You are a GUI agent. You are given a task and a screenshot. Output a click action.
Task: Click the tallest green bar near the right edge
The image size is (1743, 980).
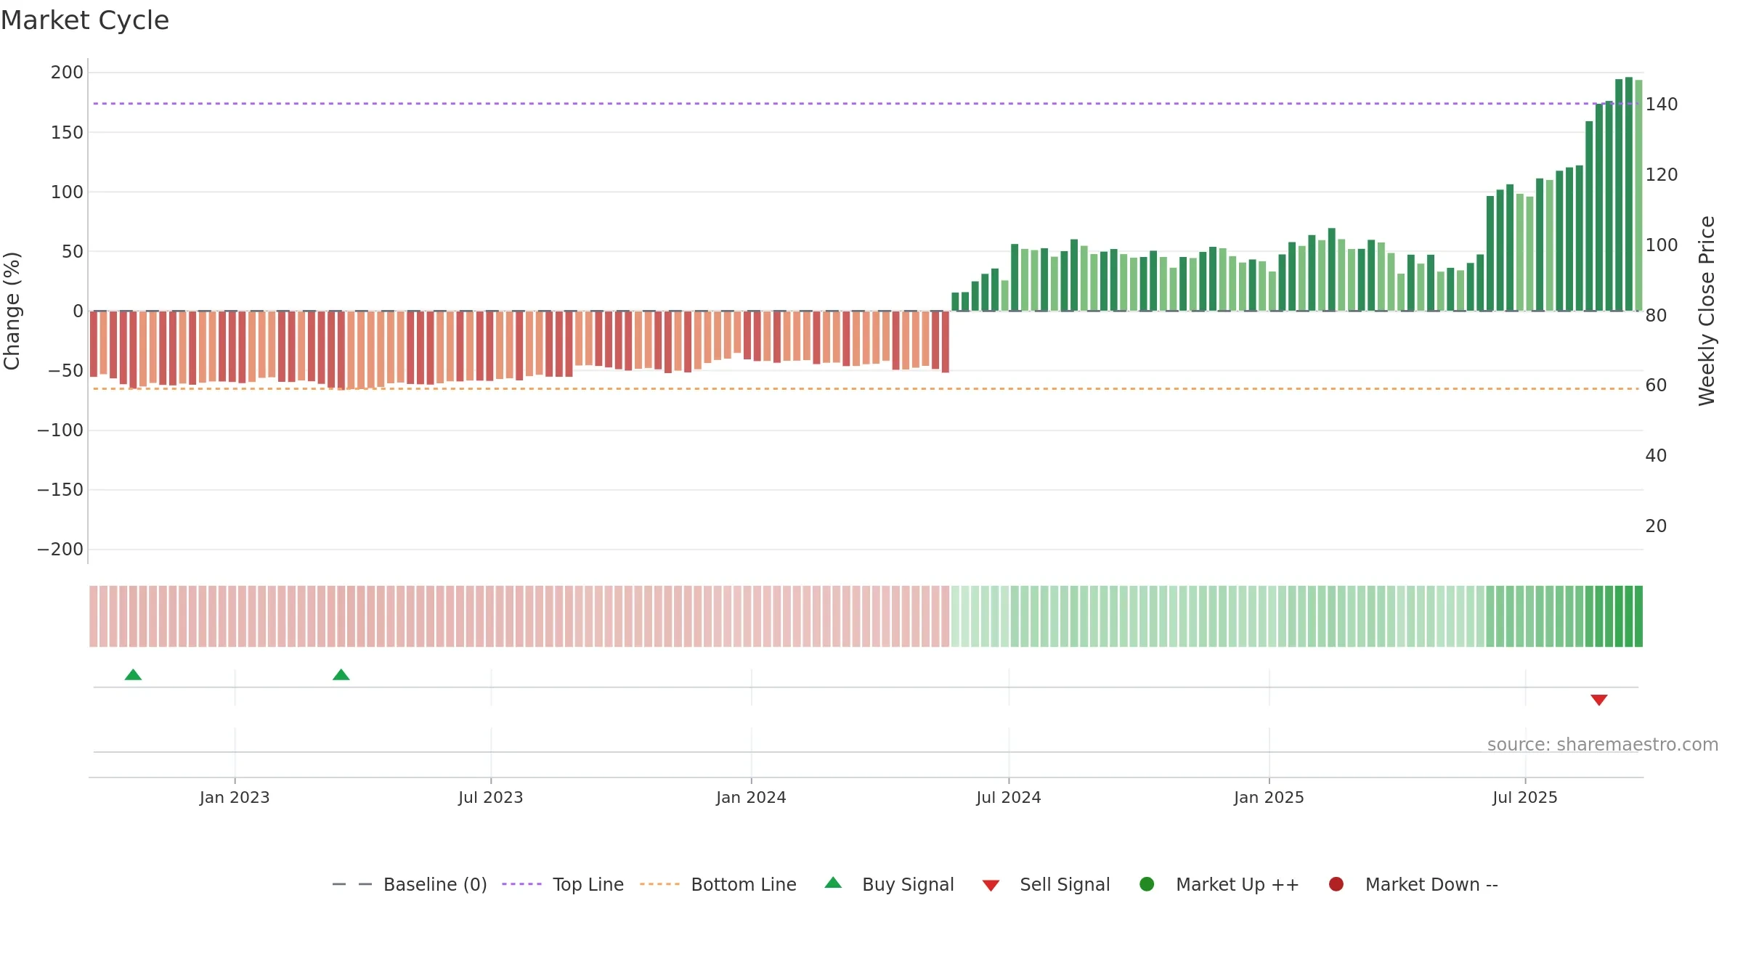click(x=1629, y=194)
